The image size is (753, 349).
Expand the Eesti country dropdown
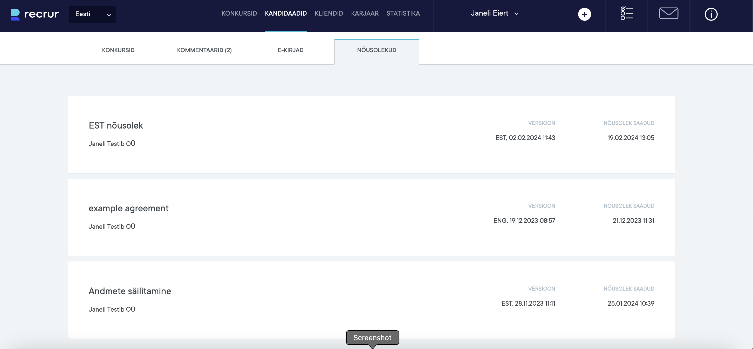click(x=92, y=14)
